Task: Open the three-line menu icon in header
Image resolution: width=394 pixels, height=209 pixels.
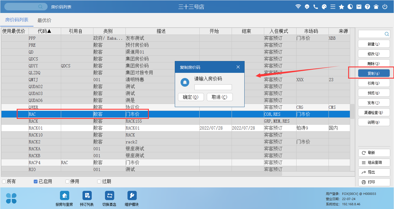Action: click(333, 7)
